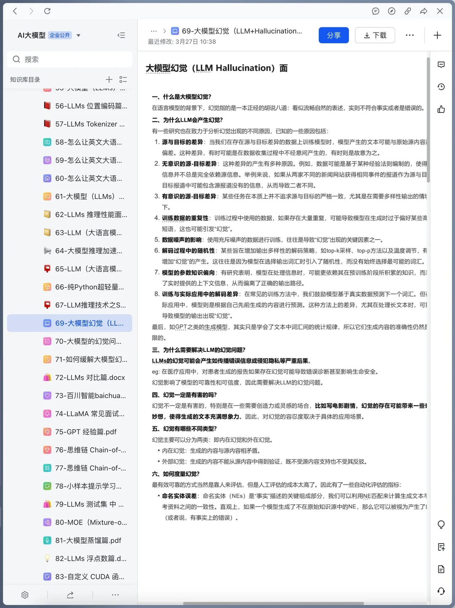Open the more options menu near 下载

click(x=409, y=35)
